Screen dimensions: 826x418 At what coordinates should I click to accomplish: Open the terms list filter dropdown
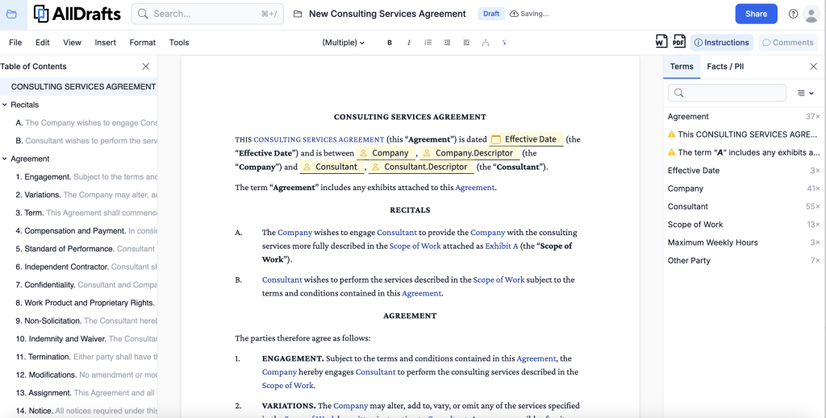pyautogui.click(x=805, y=93)
